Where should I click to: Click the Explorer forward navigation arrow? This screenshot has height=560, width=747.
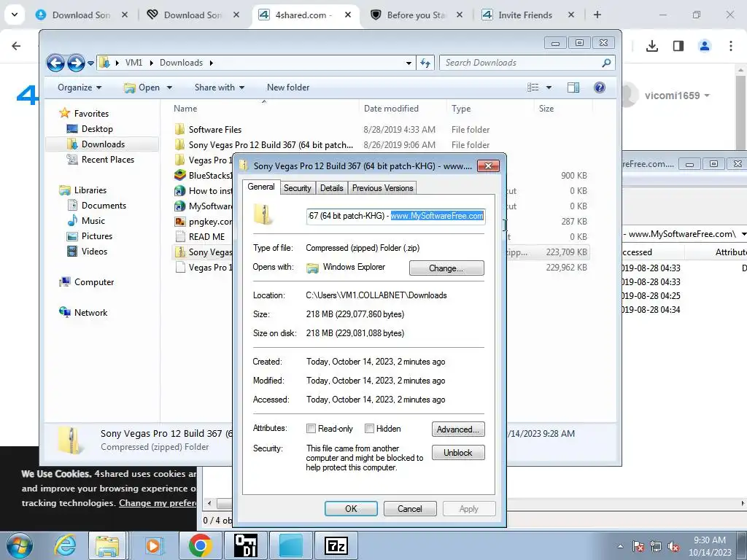click(x=76, y=63)
